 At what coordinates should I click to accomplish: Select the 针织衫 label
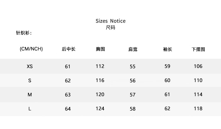tap(24, 33)
